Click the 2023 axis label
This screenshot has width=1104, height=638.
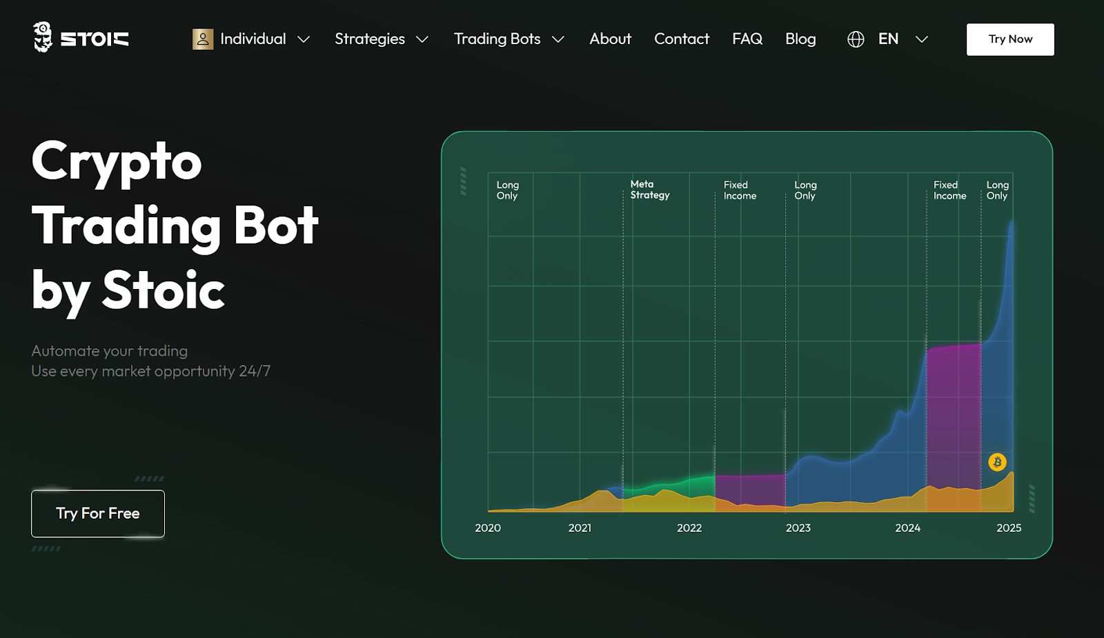pos(798,528)
